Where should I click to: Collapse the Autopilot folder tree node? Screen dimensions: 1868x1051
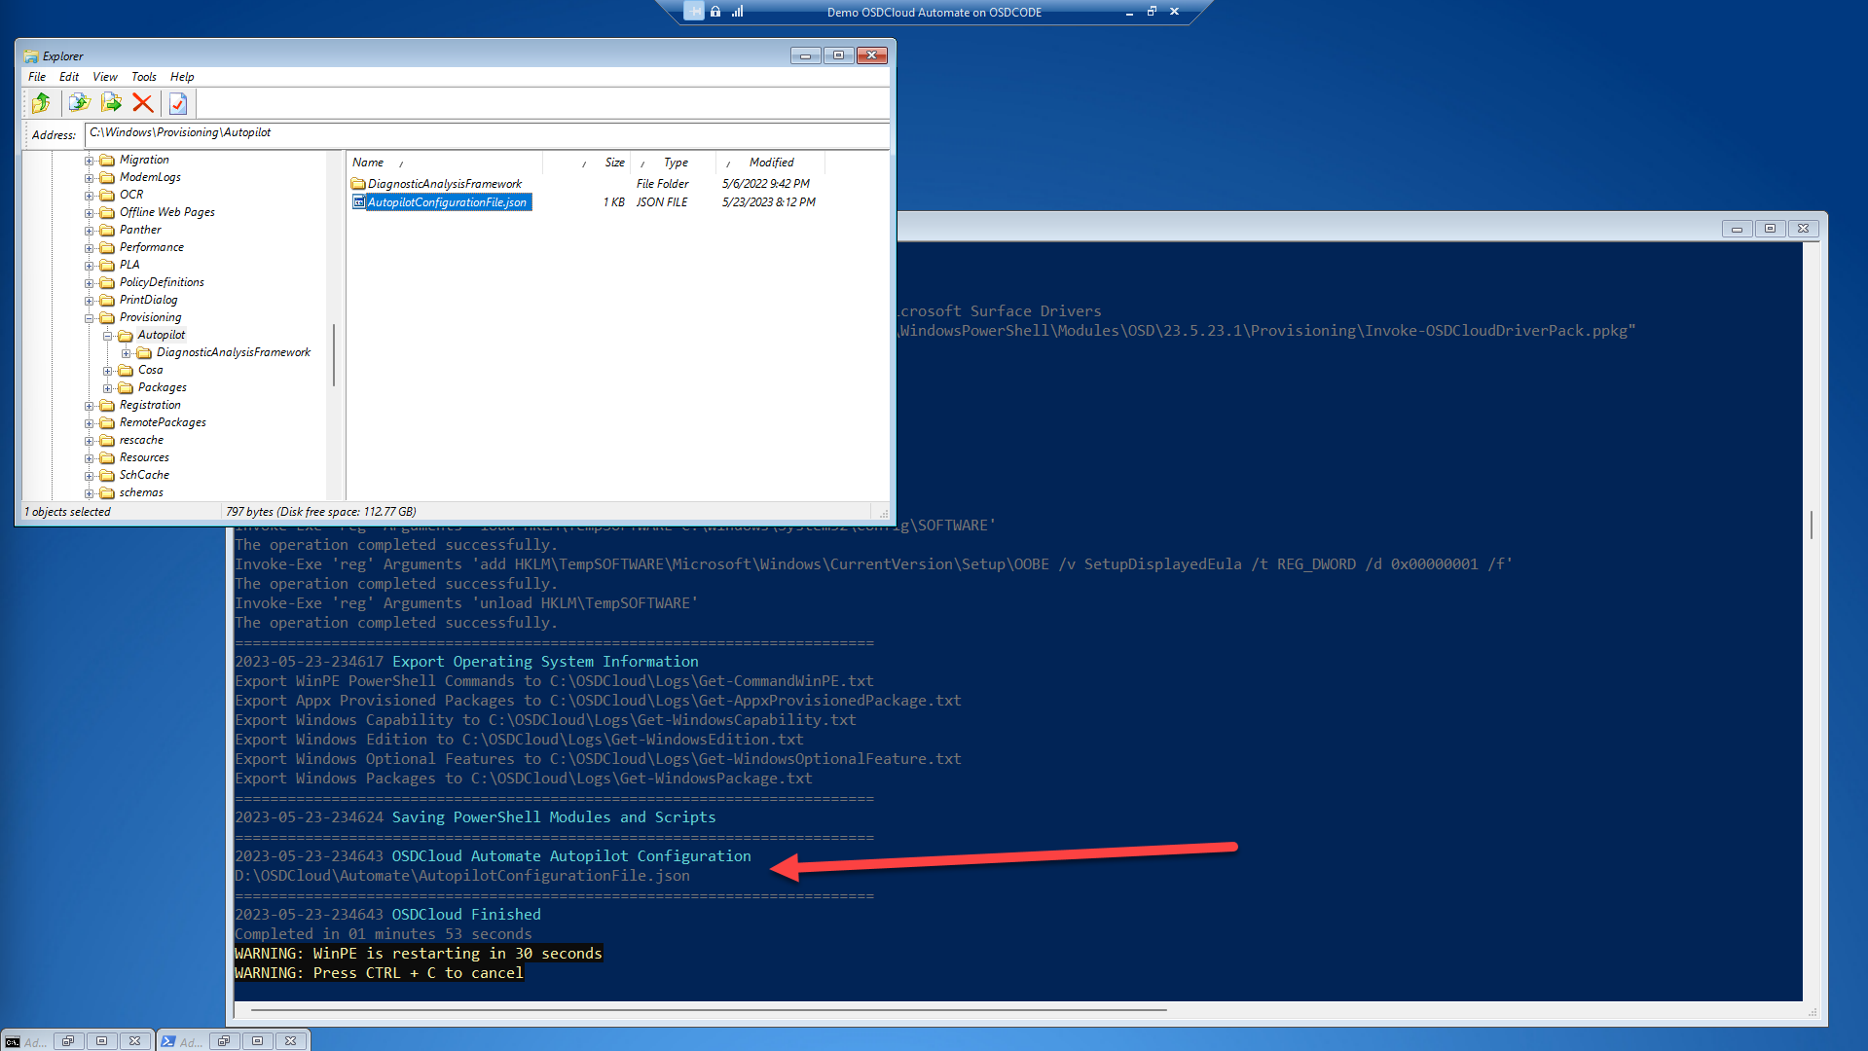tap(108, 336)
